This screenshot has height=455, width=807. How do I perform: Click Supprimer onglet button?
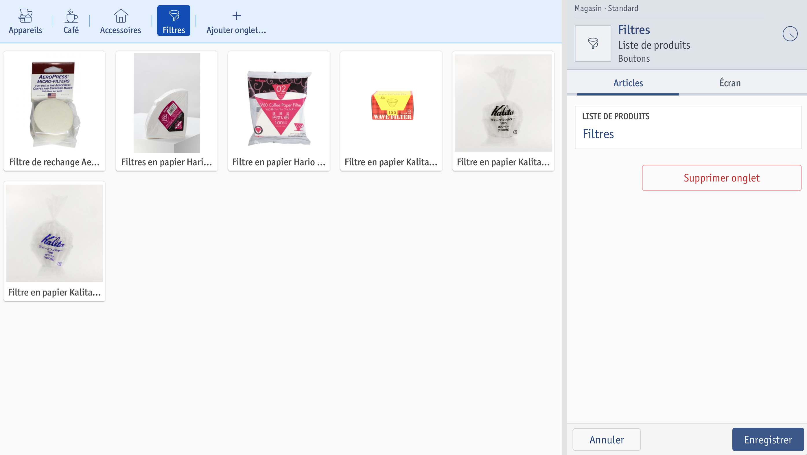(x=721, y=178)
